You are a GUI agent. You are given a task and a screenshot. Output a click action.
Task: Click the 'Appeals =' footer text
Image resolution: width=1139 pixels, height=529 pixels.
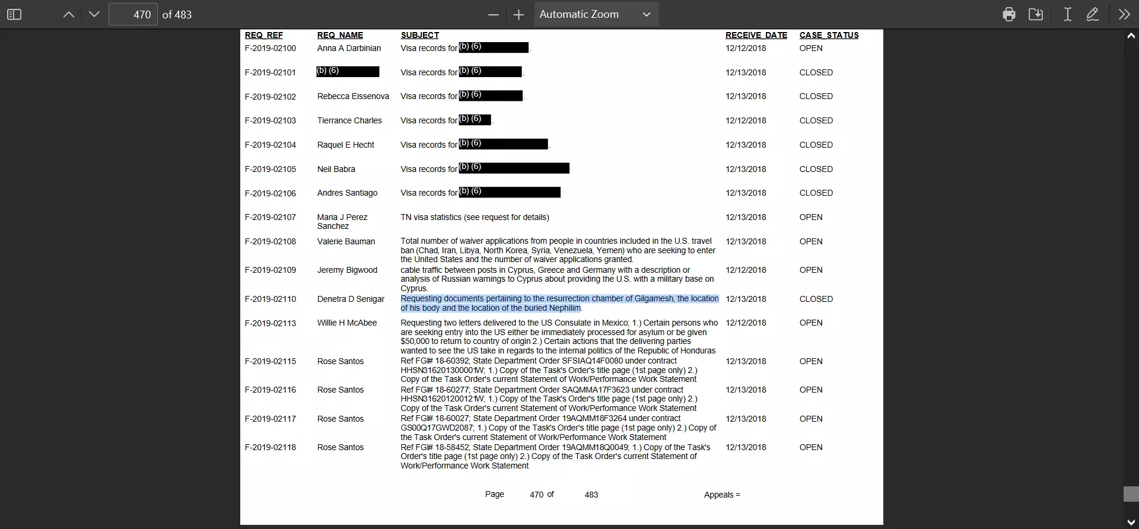[x=722, y=495]
